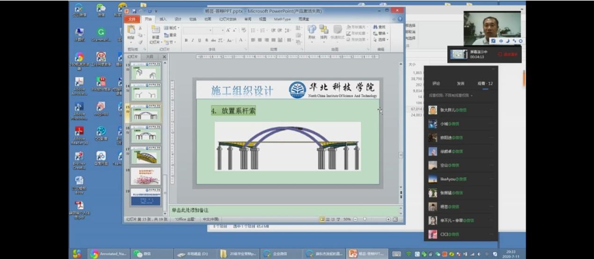Click the bridge image on the slide
This screenshot has width=594, height=259.
click(287, 146)
